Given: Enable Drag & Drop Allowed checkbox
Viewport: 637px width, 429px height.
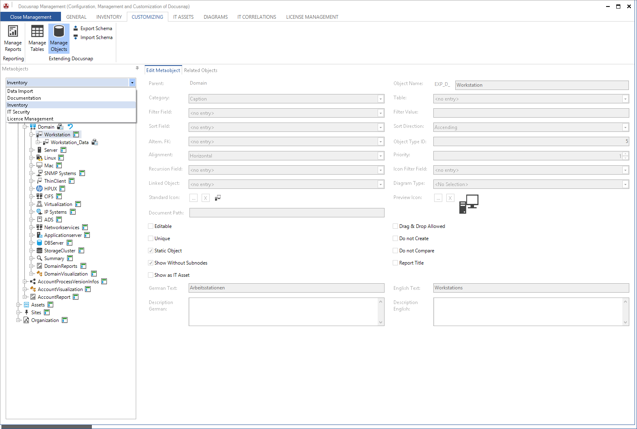Looking at the screenshot, I should (395, 226).
